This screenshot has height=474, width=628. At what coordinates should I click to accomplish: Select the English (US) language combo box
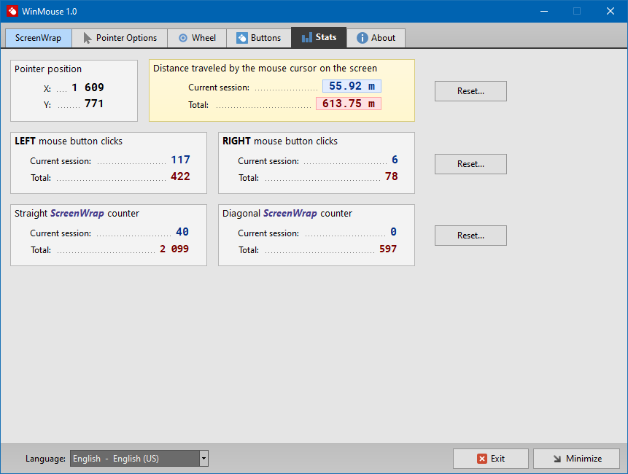click(x=139, y=459)
